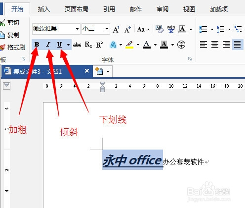The height and width of the screenshot is (208, 245).
Task: Align text right
Action: coord(226,45)
